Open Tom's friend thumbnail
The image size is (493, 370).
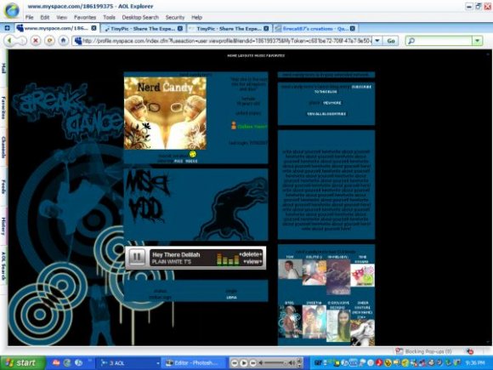click(290, 270)
